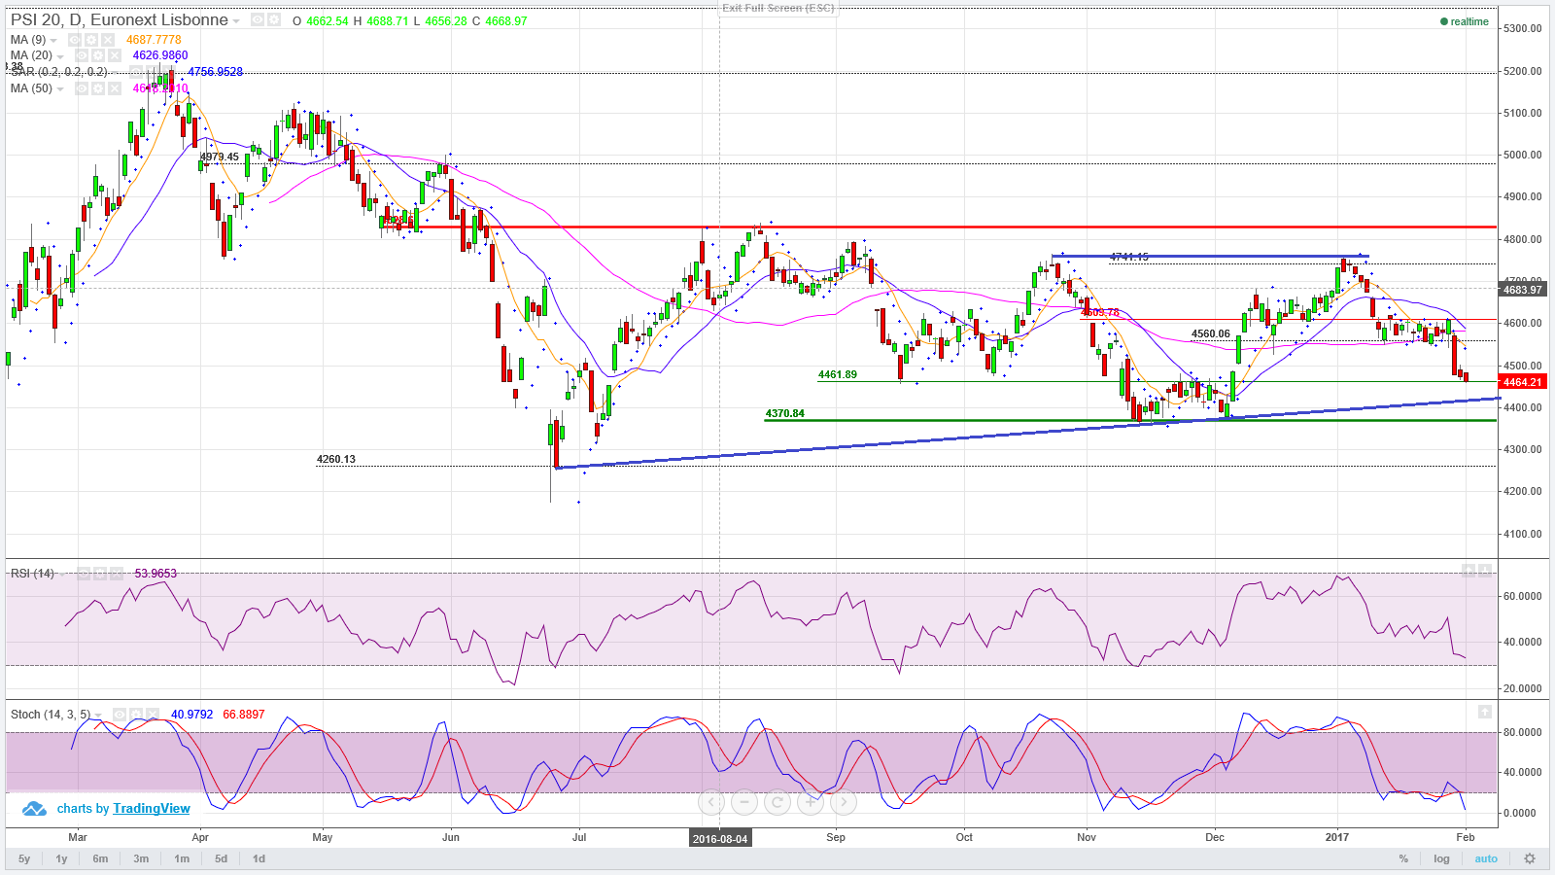Click the realtime status indicator
Screen dimensions: 1555x875
(x=1465, y=21)
